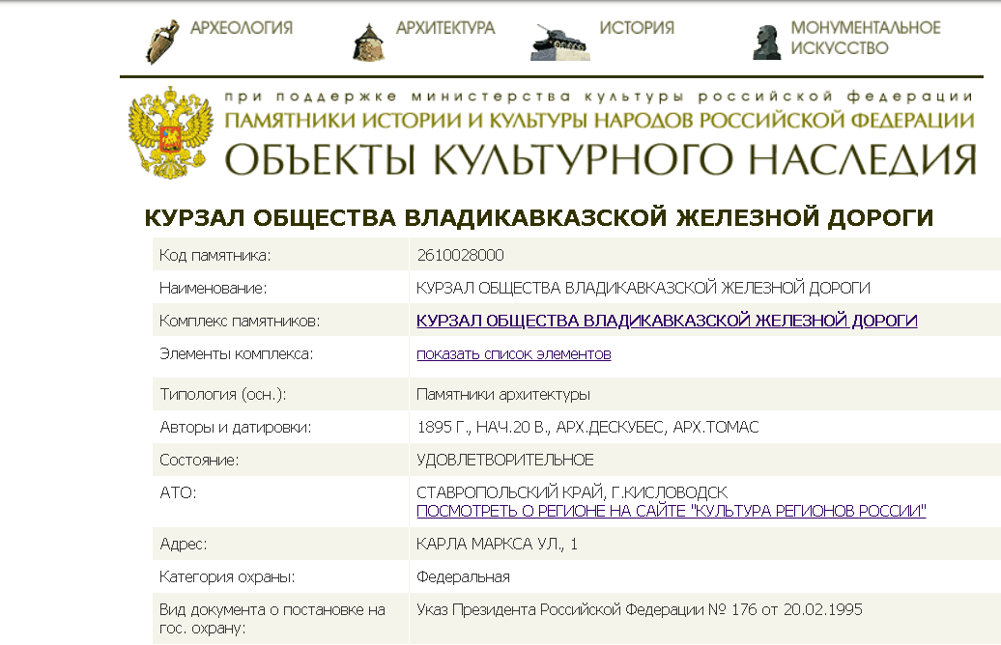Viewport: 1001px width, 645px height.
Task: Click the Адрес label
Action: click(x=184, y=545)
